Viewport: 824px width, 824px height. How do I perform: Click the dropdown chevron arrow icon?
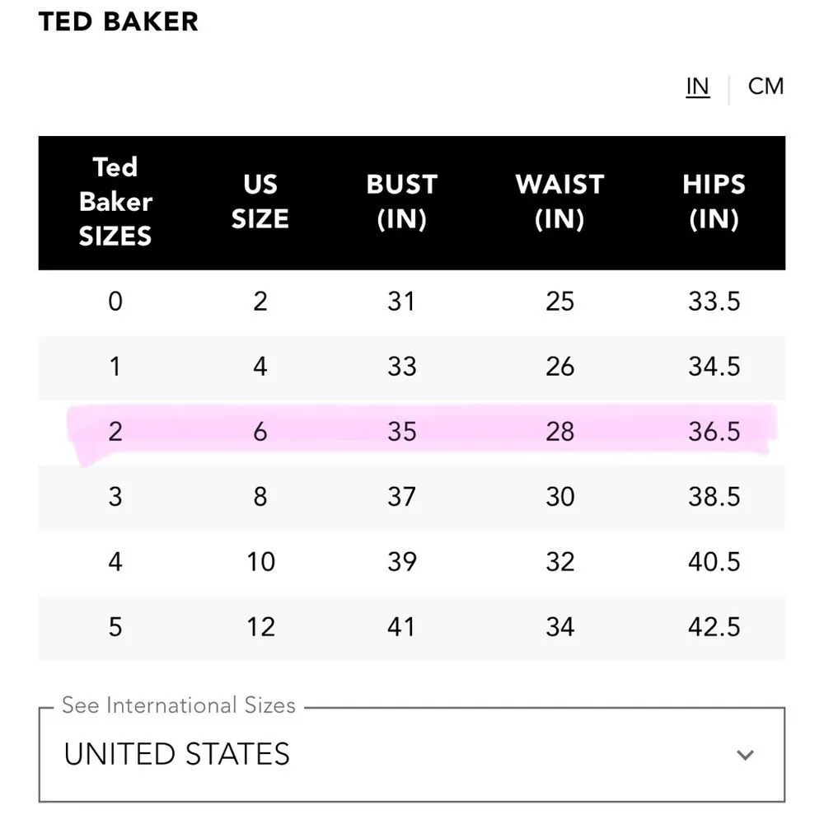(x=745, y=755)
